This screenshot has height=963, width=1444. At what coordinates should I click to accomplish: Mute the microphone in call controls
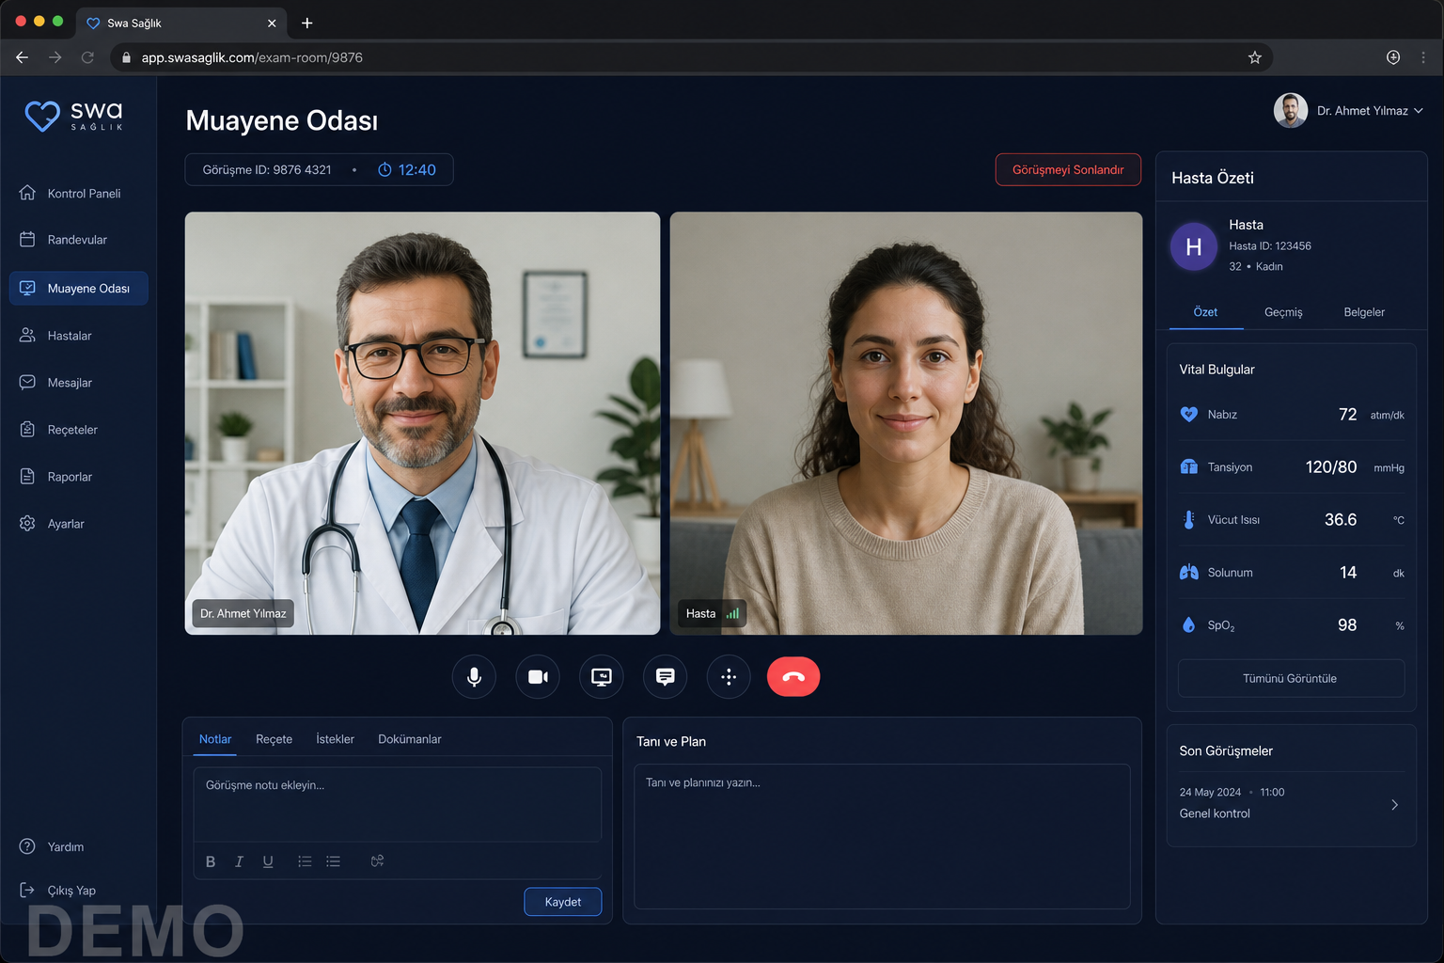[474, 677]
